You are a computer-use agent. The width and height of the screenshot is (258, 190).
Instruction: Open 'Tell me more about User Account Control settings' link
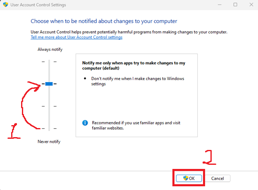click(76, 37)
